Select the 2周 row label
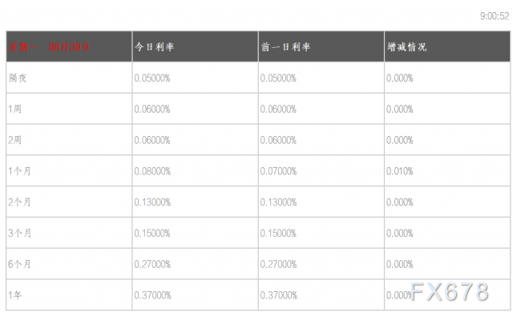This screenshot has height=320, width=513. click(x=15, y=140)
